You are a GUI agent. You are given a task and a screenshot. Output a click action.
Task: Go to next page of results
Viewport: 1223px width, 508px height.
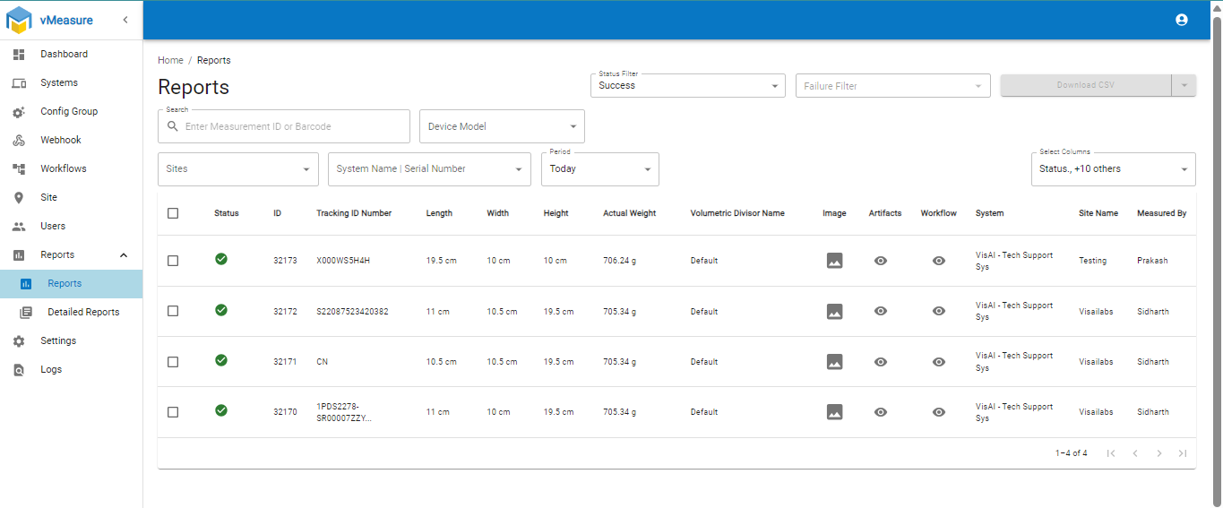pyautogui.click(x=1158, y=453)
